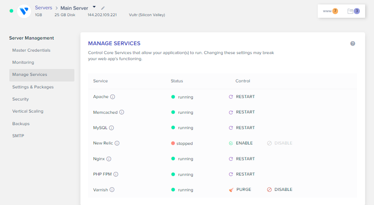Open the www applications count icon
This screenshot has width=374, height=205.
coord(330,11)
